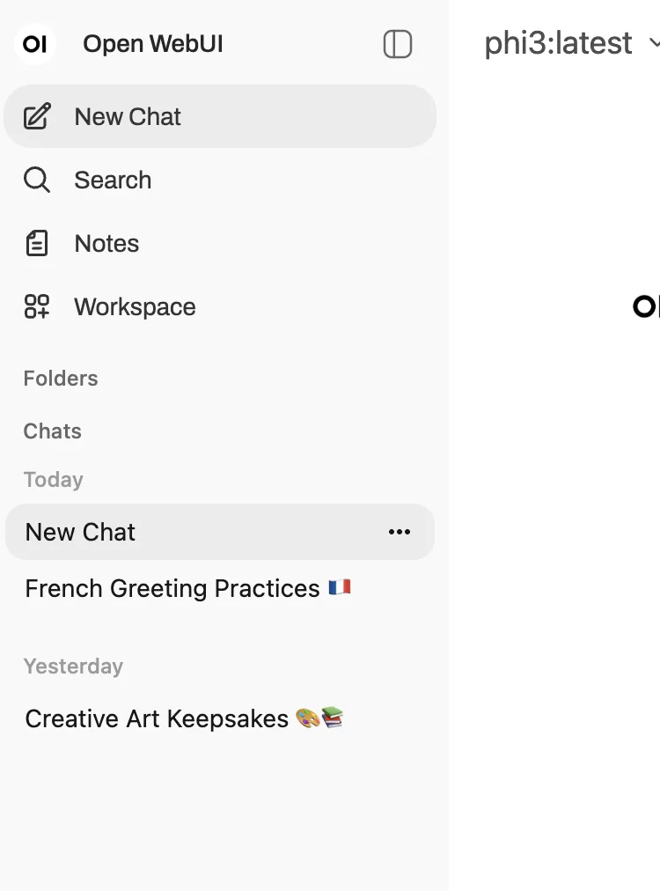660x891 pixels.
Task: Click the Open WebUI logo icon
Action: [x=35, y=44]
